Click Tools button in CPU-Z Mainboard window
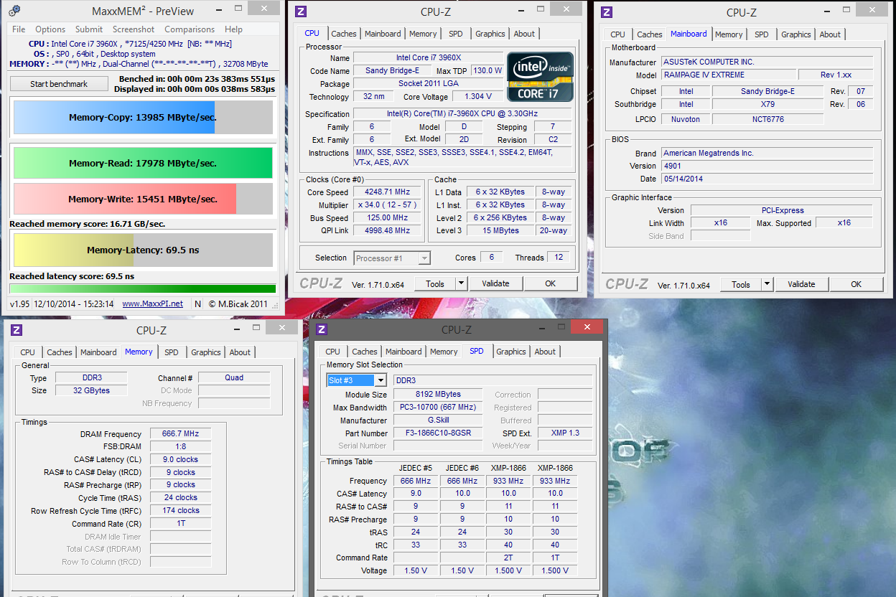The height and width of the screenshot is (597, 896). click(741, 284)
